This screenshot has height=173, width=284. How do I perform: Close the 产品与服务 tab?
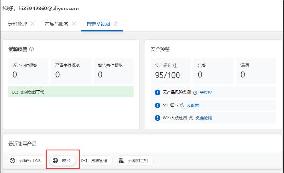pyautogui.click(x=74, y=24)
